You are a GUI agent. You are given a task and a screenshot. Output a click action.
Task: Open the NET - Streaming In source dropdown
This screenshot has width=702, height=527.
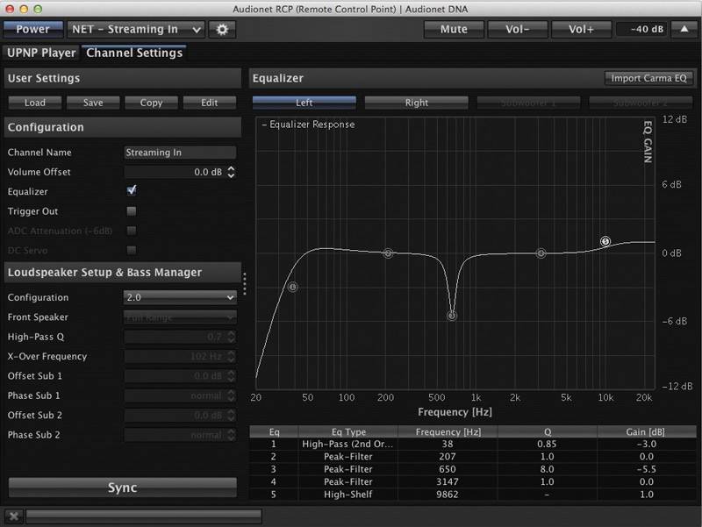coord(136,30)
